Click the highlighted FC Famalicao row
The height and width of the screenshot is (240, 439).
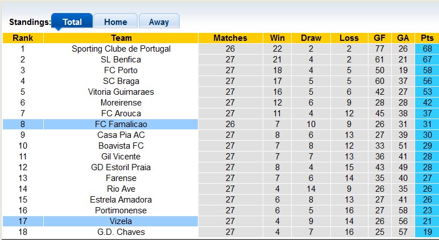pyautogui.click(x=121, y=124)
